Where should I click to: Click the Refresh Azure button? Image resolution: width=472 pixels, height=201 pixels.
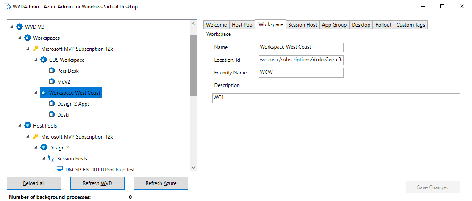(x=161, y=183)
